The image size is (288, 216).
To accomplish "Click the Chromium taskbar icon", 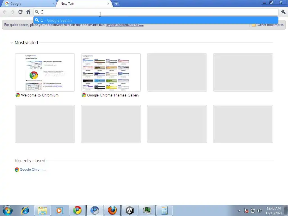I will (x=95, y=210).
